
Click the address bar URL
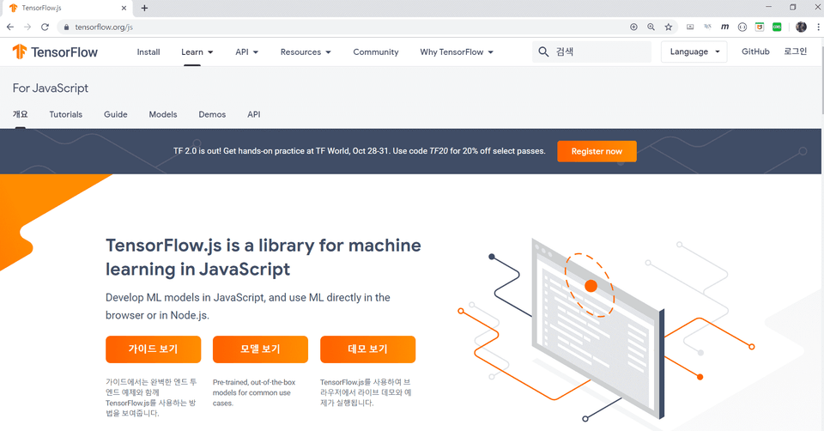(104, 27)
